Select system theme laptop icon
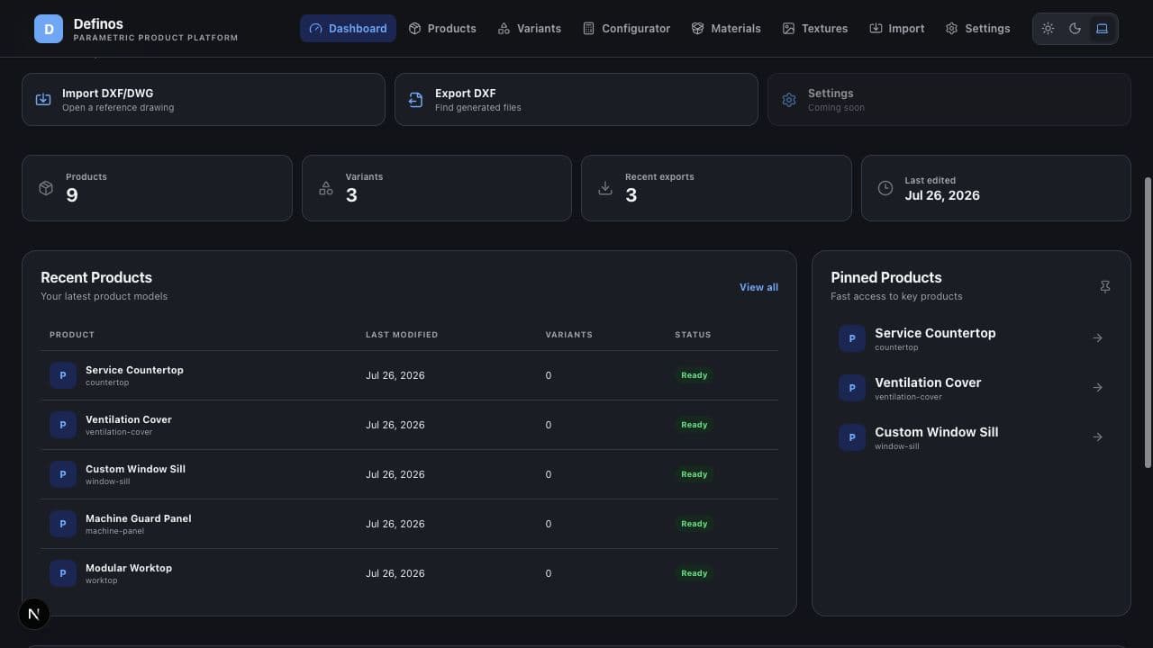This screenshot has width=1153, height=648. [1102, 29]
